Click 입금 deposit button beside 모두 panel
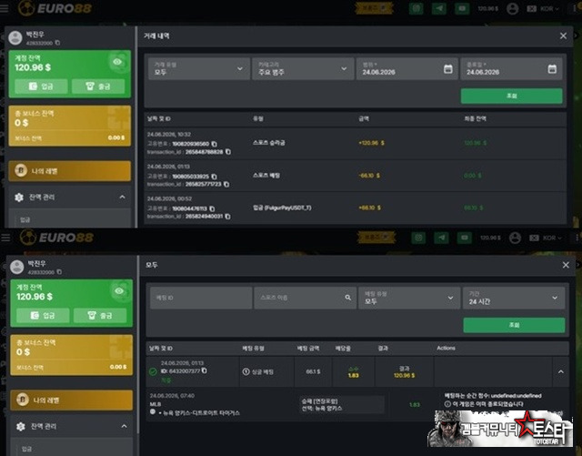This screenshot has width=582, height=456. tap(43, 316)
